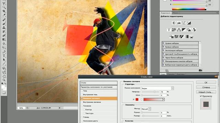The height and width of the screenshot is (123, 220).
Task: Open the glow gradient picker arrow
Action: 164,99
